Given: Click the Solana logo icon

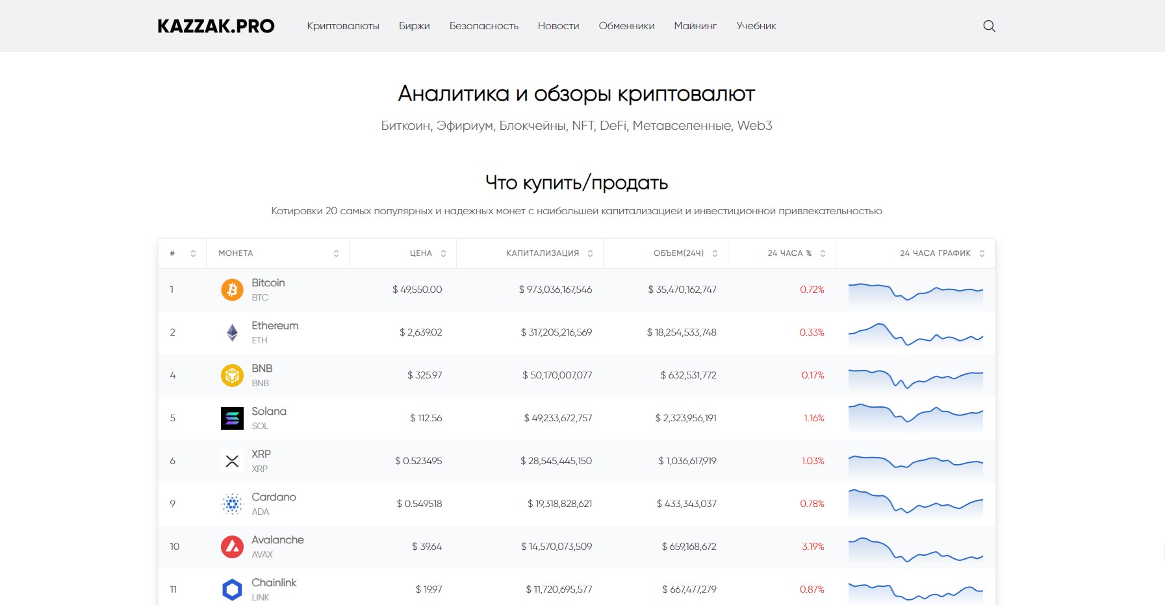Looking at the screenshot, I should click(232, 418).
